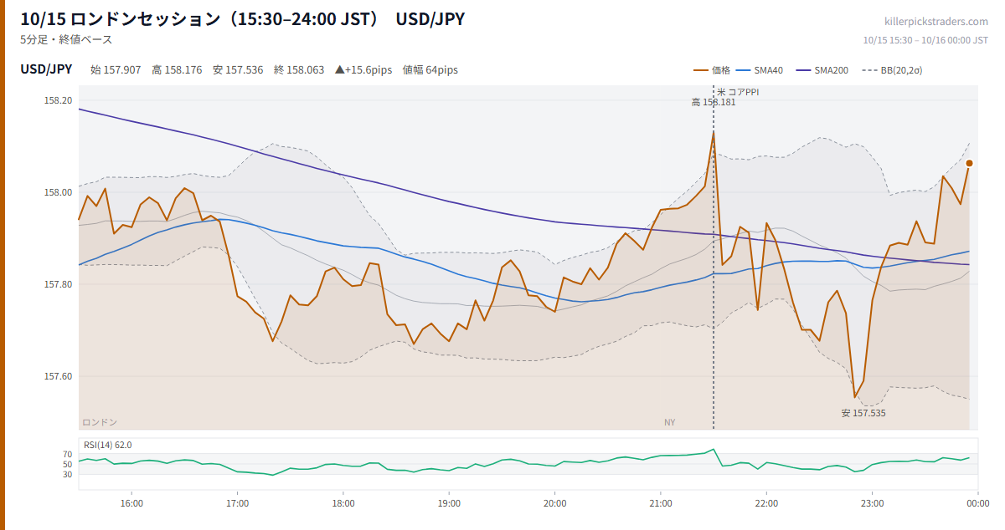Click the RSI(14) 62.0 indicator label
The image size is (1005, 530).
point(107,445)
